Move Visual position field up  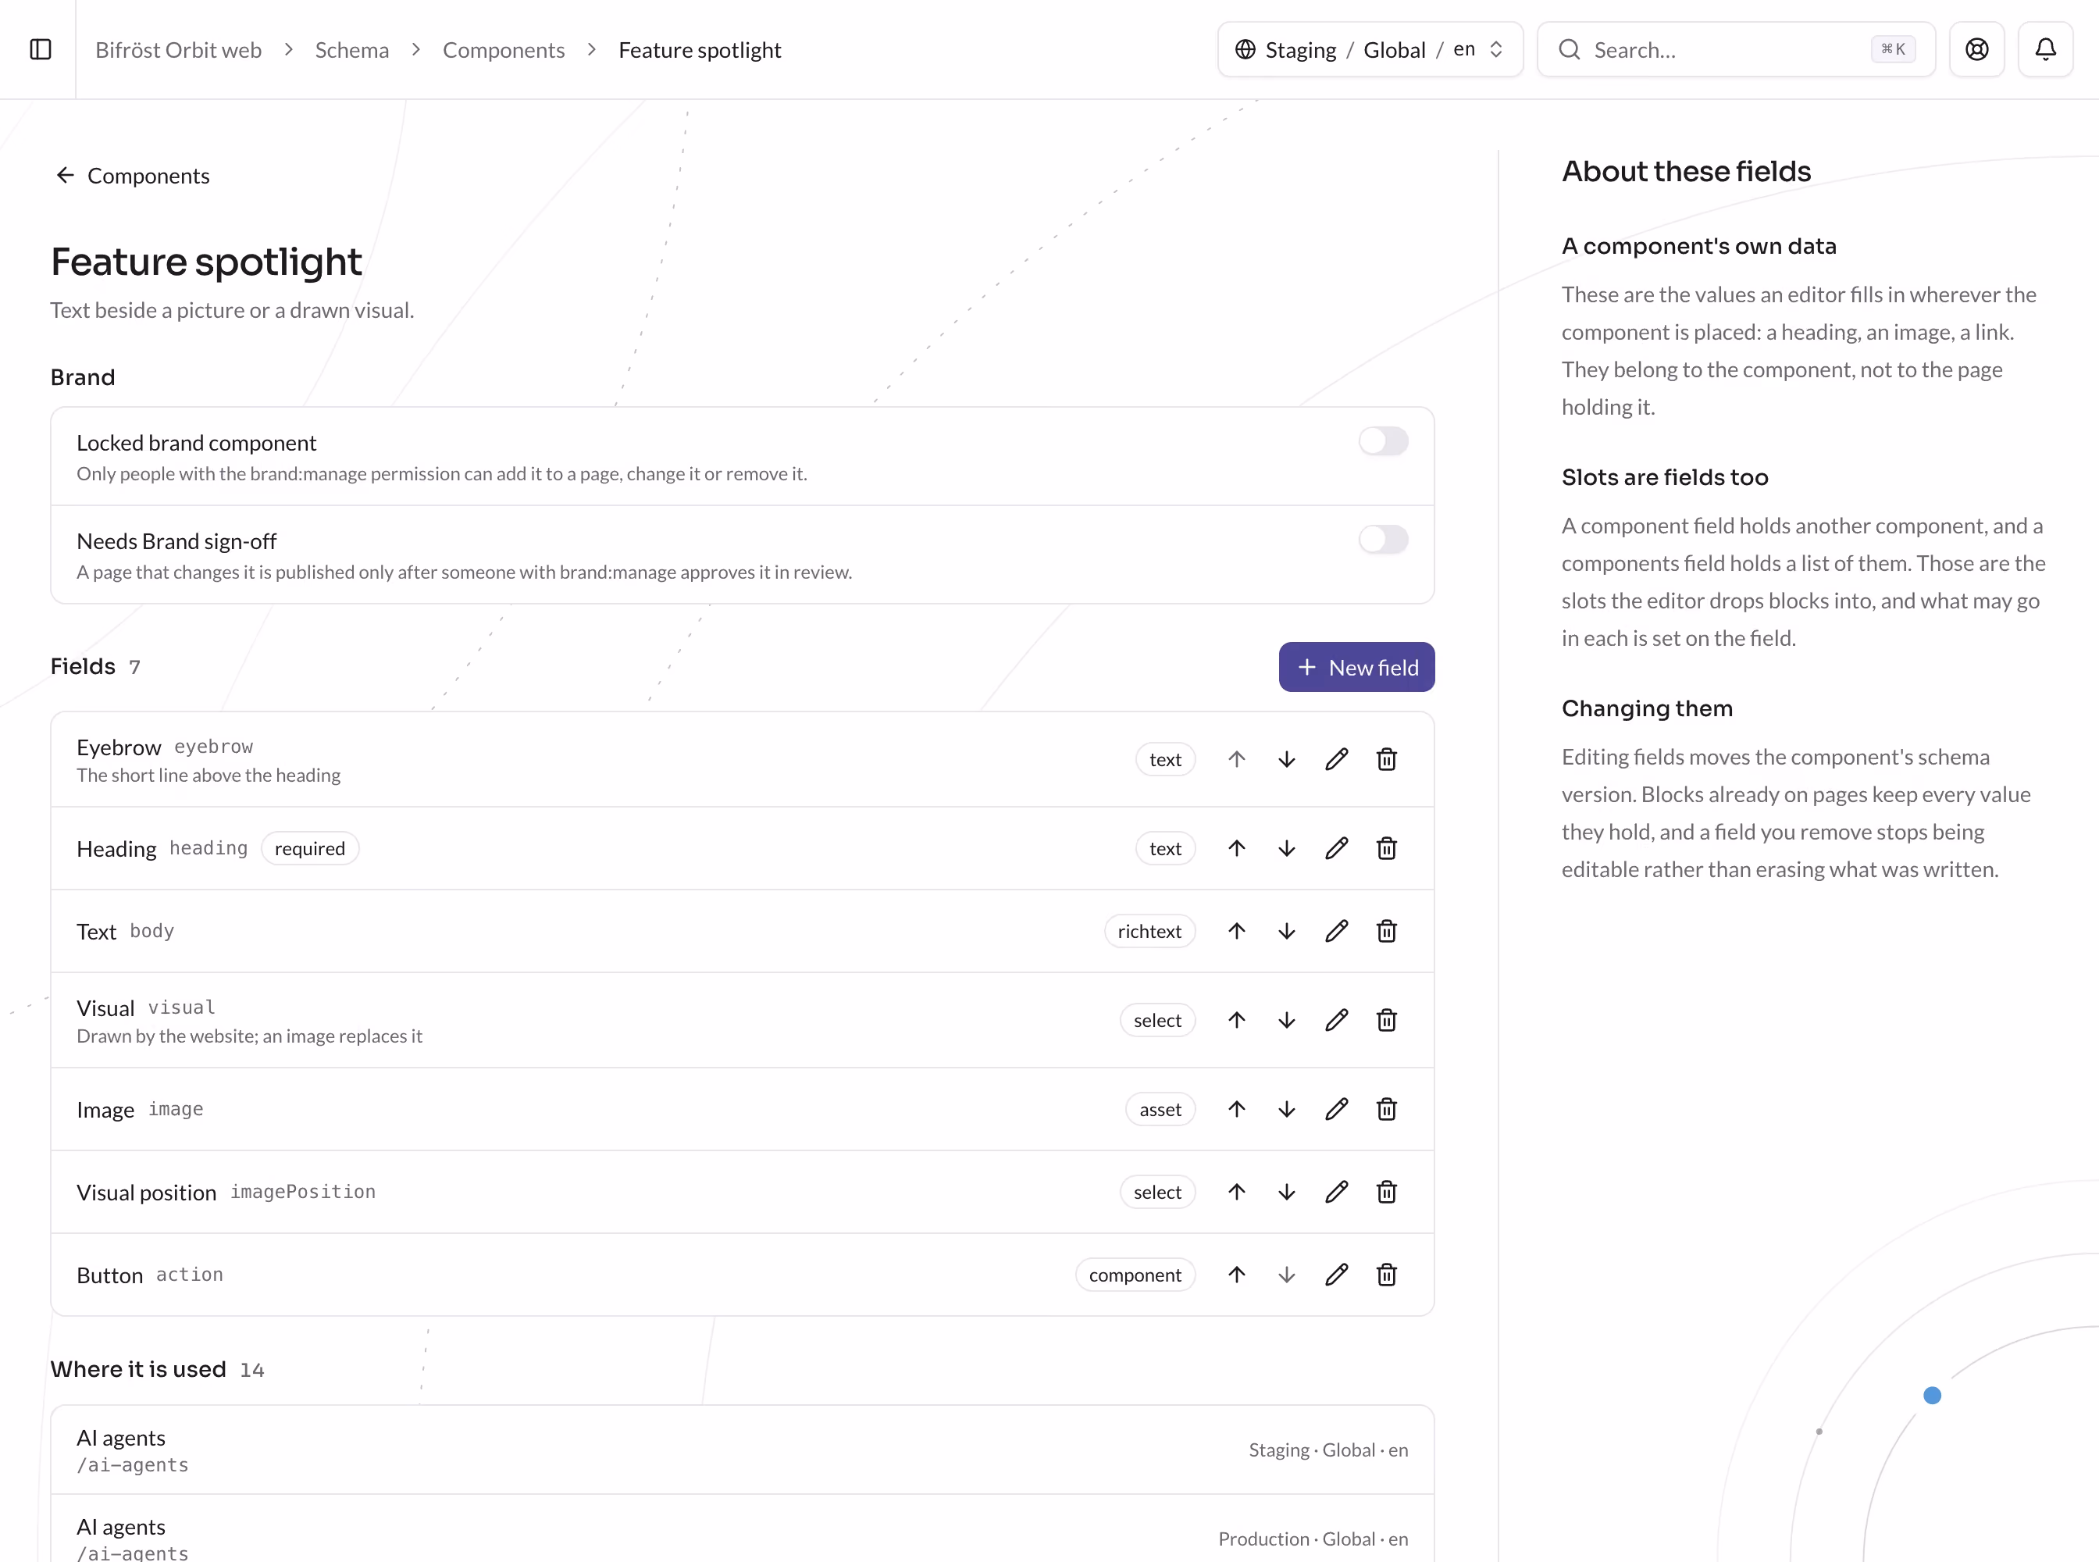(1236, 1193)
